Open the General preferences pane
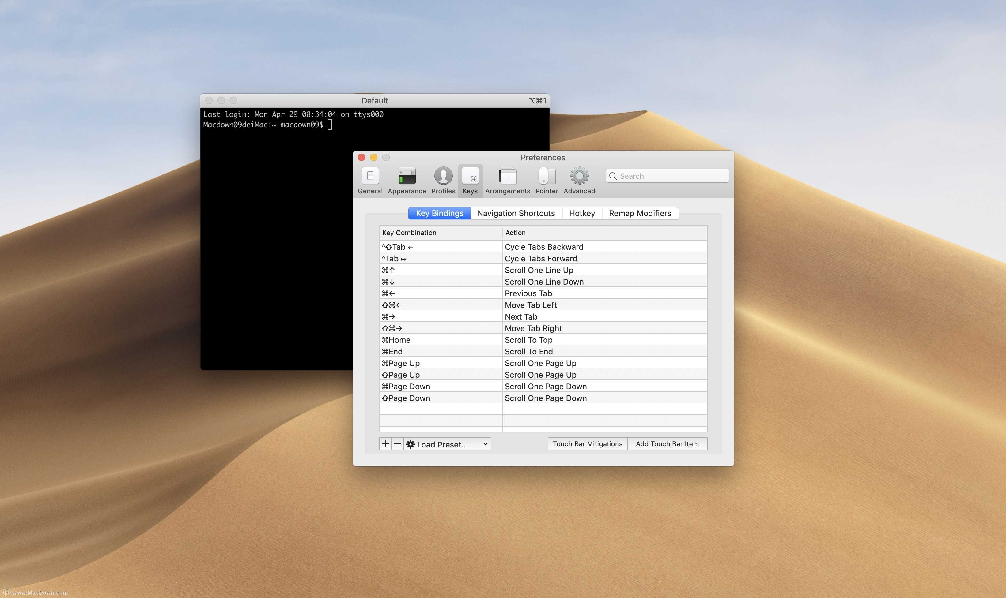1006x598 pixels. [x=370, y=181]
